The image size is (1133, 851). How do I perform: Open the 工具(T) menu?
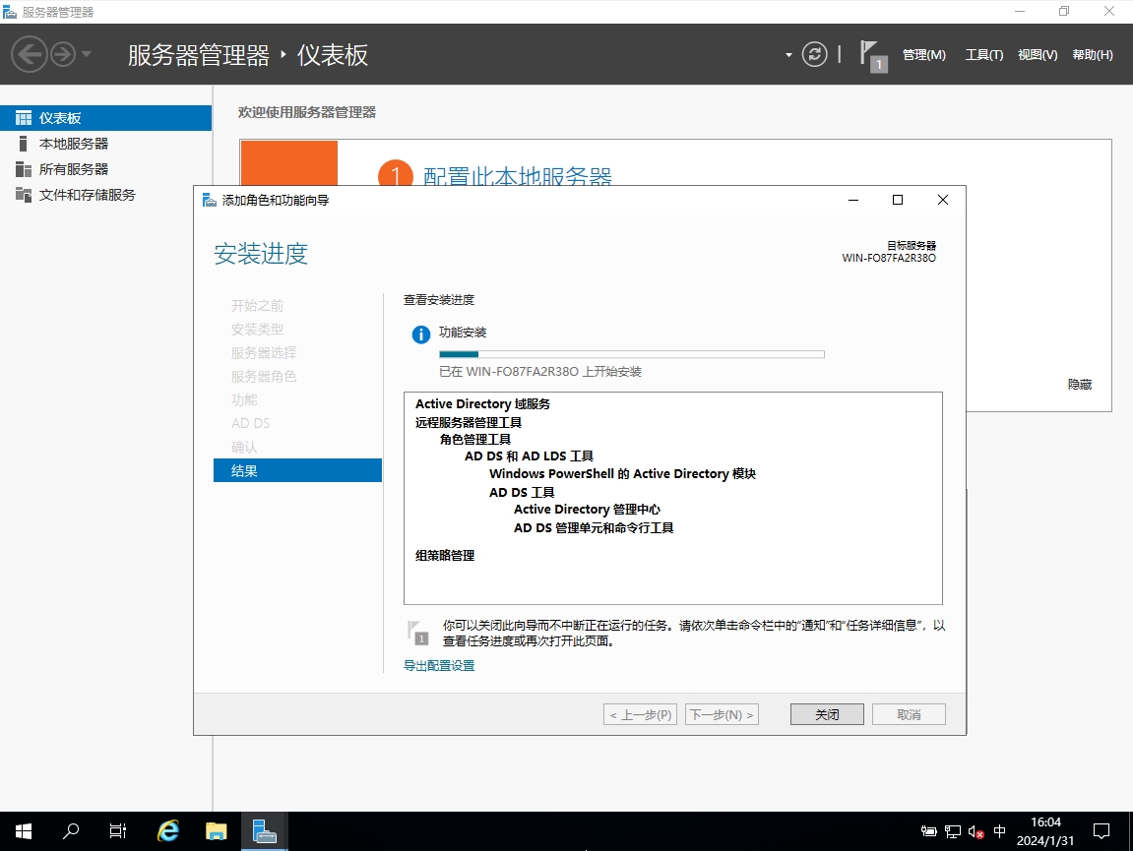(983, 55)
